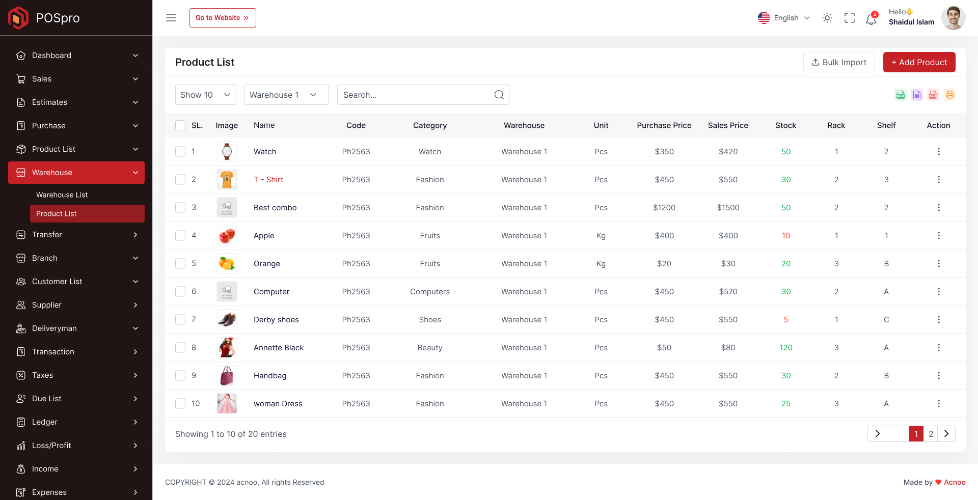Viewport: 978px width, 500px height.
Task: Open the notifications bell
Action: tap(872, 18)
